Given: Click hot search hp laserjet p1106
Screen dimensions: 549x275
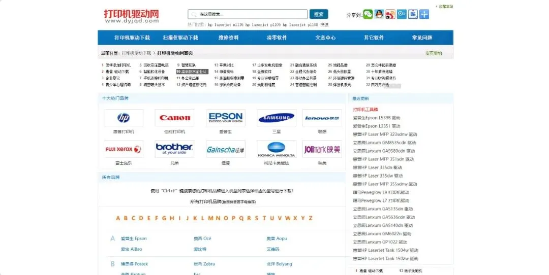Looking at the screenshot, I should (263, 25).
